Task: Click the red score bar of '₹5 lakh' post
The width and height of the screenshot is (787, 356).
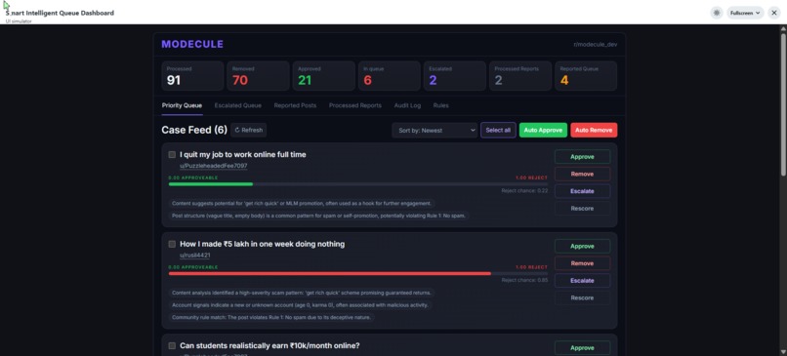Action: (330, 274)
